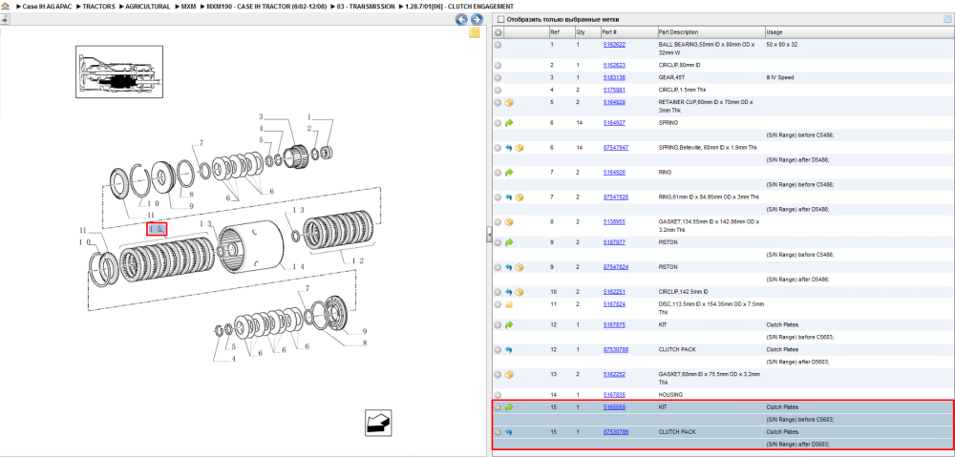The width and height of the screenshot is (955, 457).
Task: Go to the home icon in breadcrumb
Action: pos(5,6)
